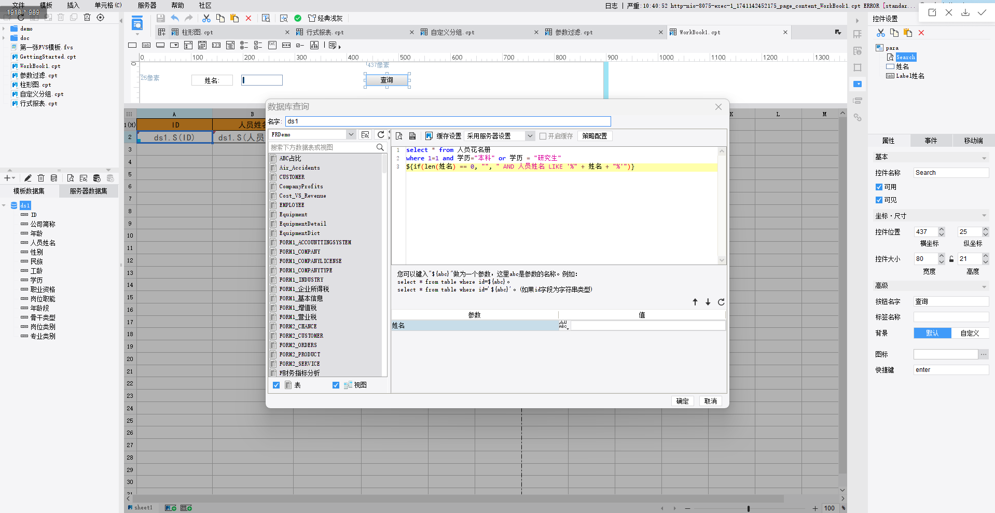Move parameter up with the up arrow

695,302
